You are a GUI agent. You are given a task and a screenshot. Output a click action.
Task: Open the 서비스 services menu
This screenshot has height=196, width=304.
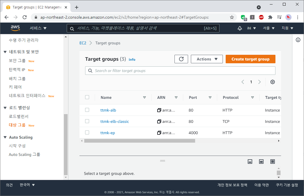coord(38,28)
